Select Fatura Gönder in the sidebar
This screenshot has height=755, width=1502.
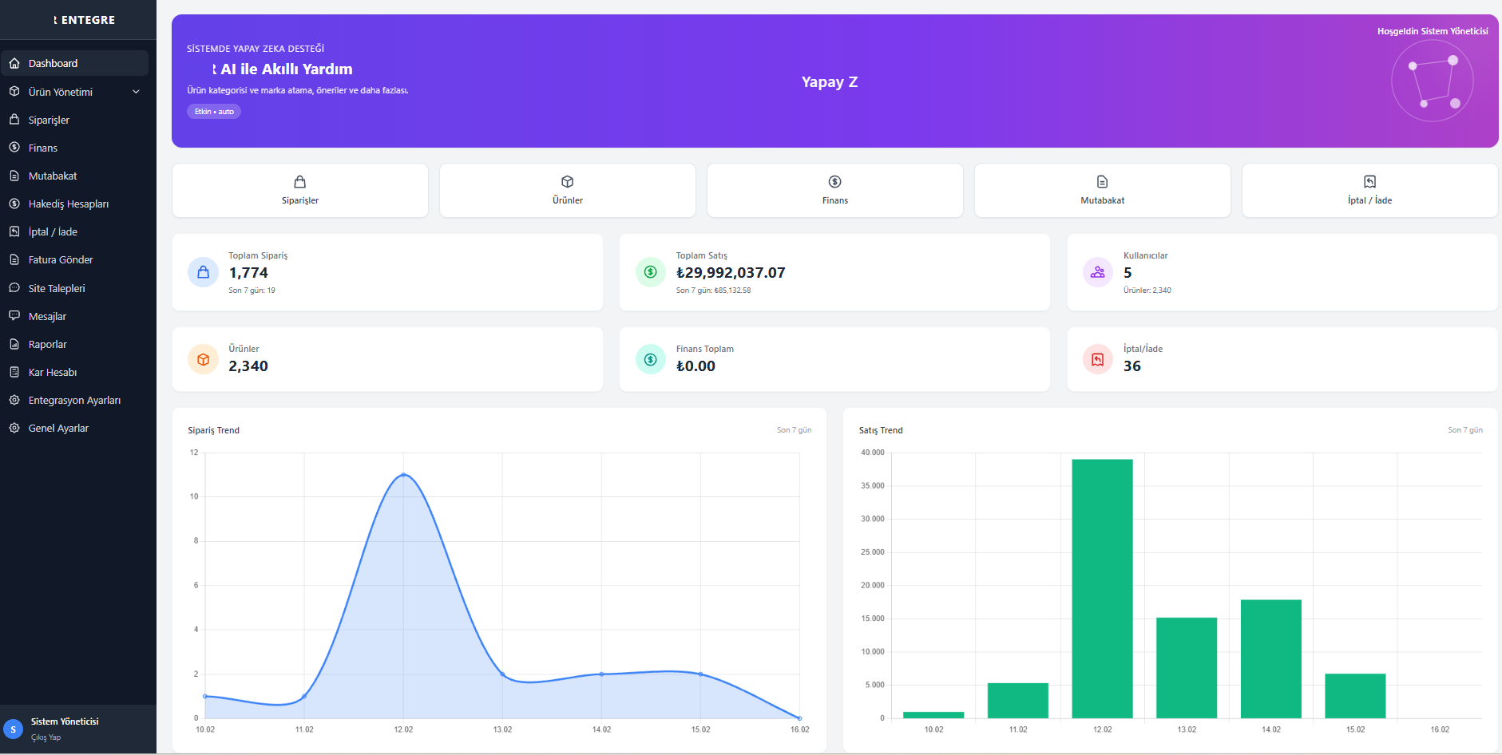coord(61,259)
